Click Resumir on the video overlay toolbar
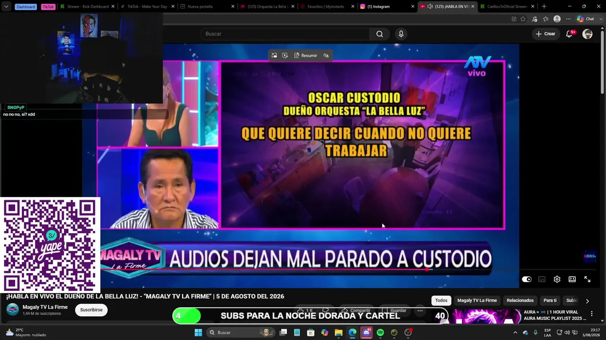Viewport: 606px width, 340px height. tap(305, 56)
